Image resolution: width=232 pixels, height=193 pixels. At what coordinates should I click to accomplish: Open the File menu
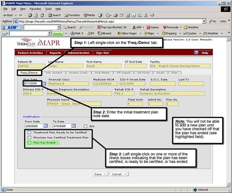[x=5, y=9]
